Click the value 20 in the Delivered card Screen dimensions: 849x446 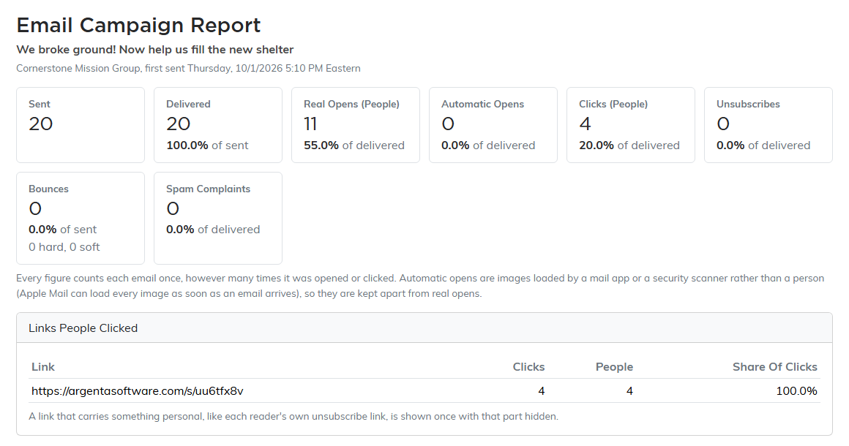(178, 124)
